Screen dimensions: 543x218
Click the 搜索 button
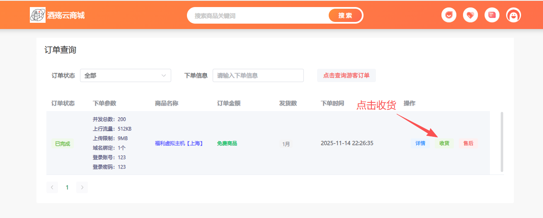click(x=345, y=15)
